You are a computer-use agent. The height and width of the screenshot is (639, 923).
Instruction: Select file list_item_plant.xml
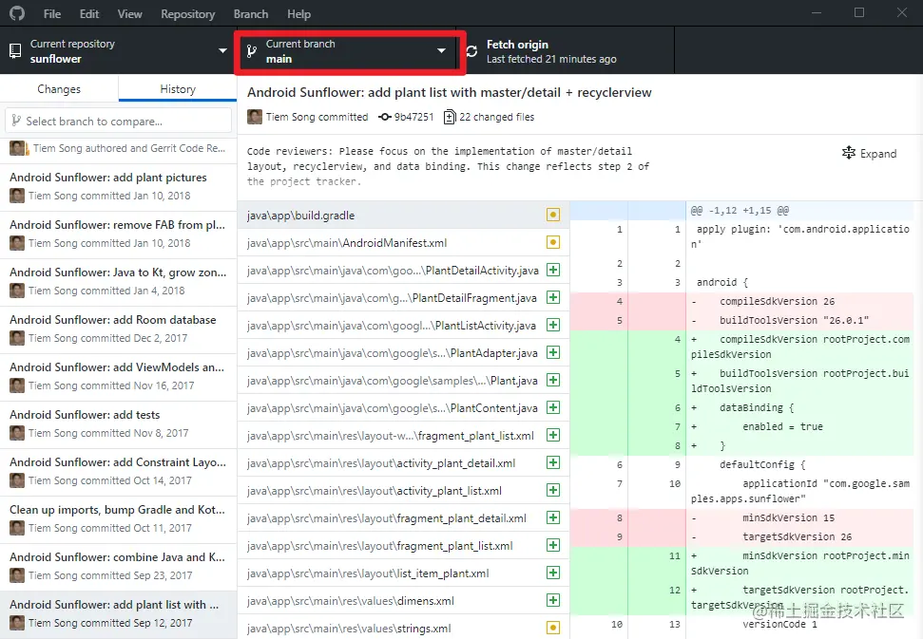(x=403, y=573)
